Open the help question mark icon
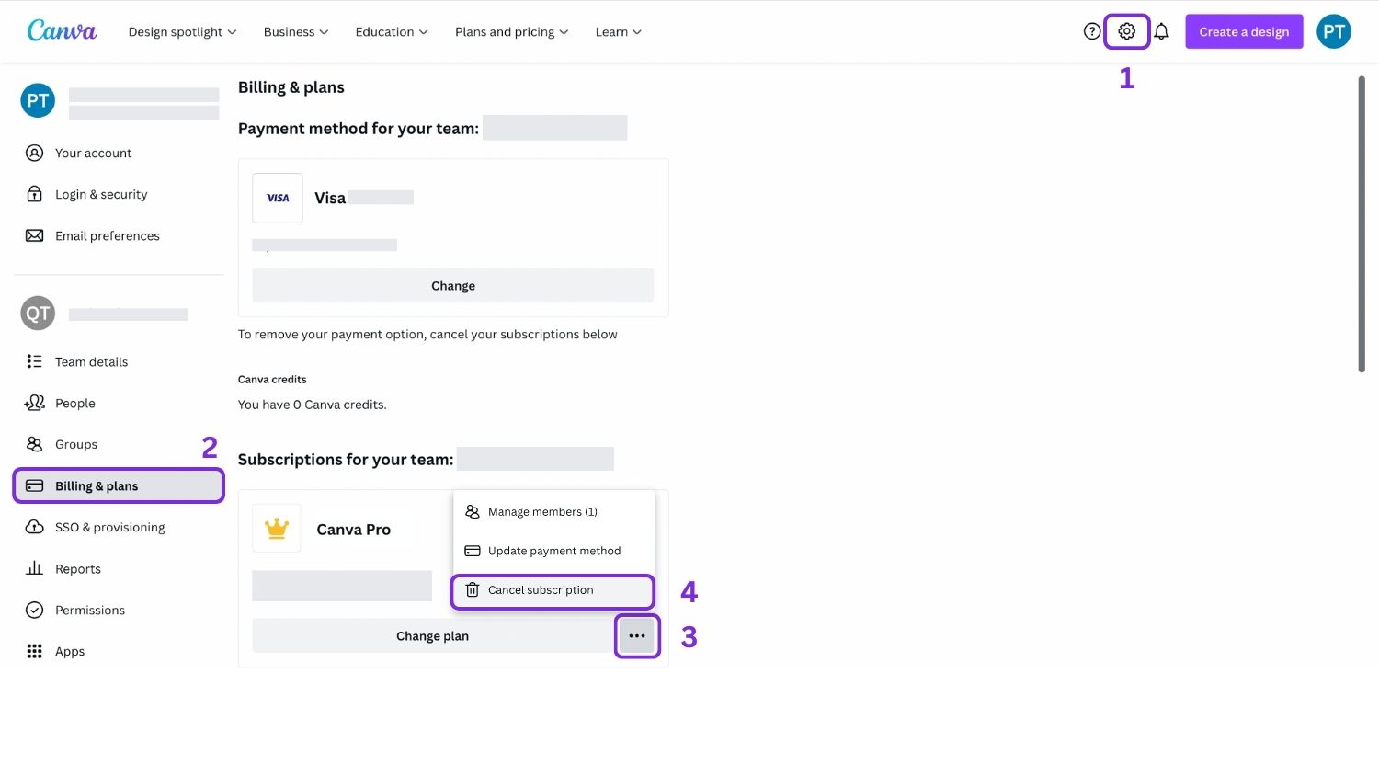This screenshot has width=1379, height=776. click(x=1092, y=31)
